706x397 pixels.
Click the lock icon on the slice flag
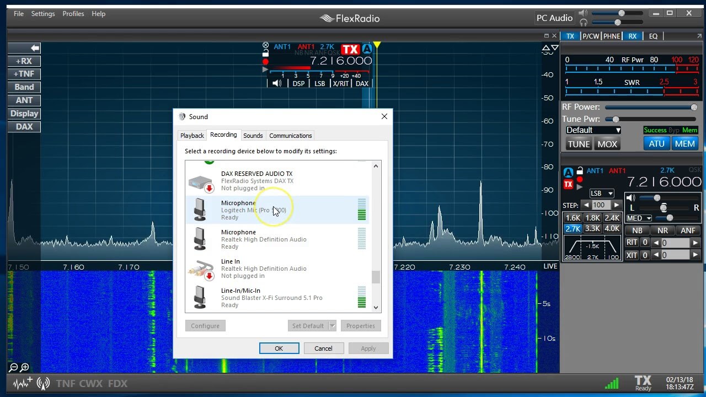coord(580,171)
